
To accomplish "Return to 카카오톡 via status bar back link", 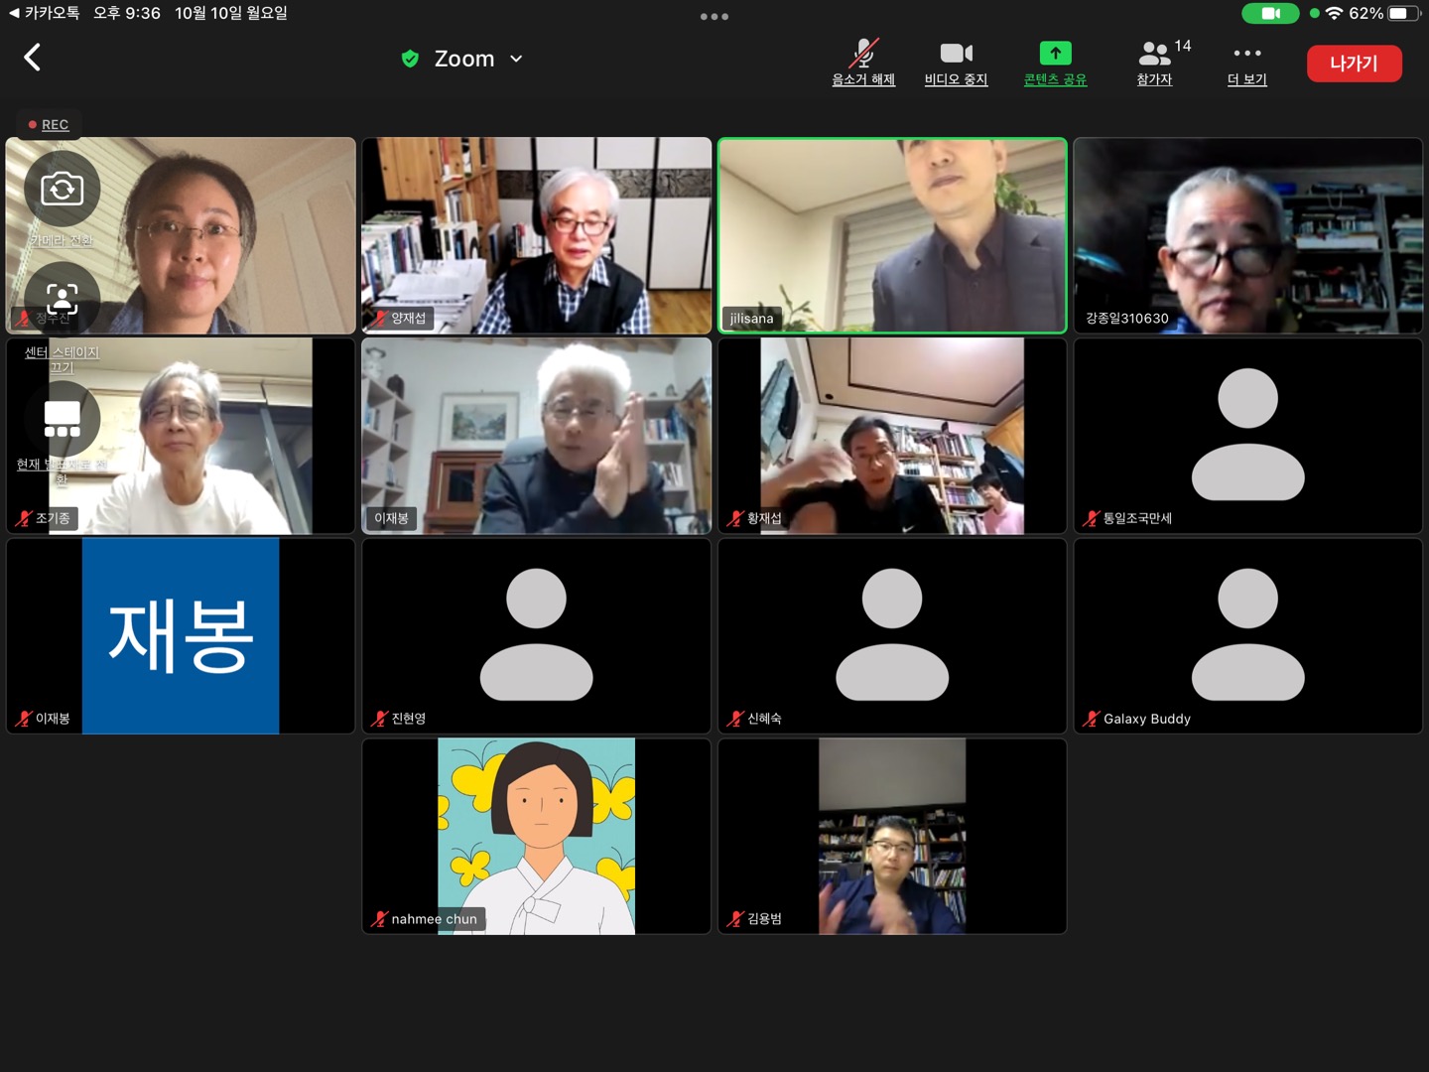I will tap(44, 13).
